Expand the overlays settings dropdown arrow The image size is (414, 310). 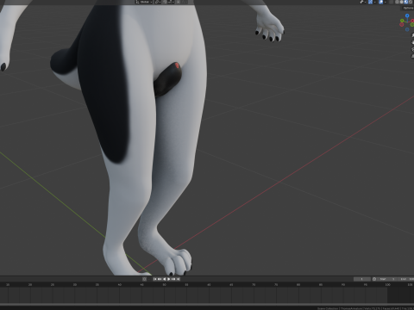click(x=386, y=2)
